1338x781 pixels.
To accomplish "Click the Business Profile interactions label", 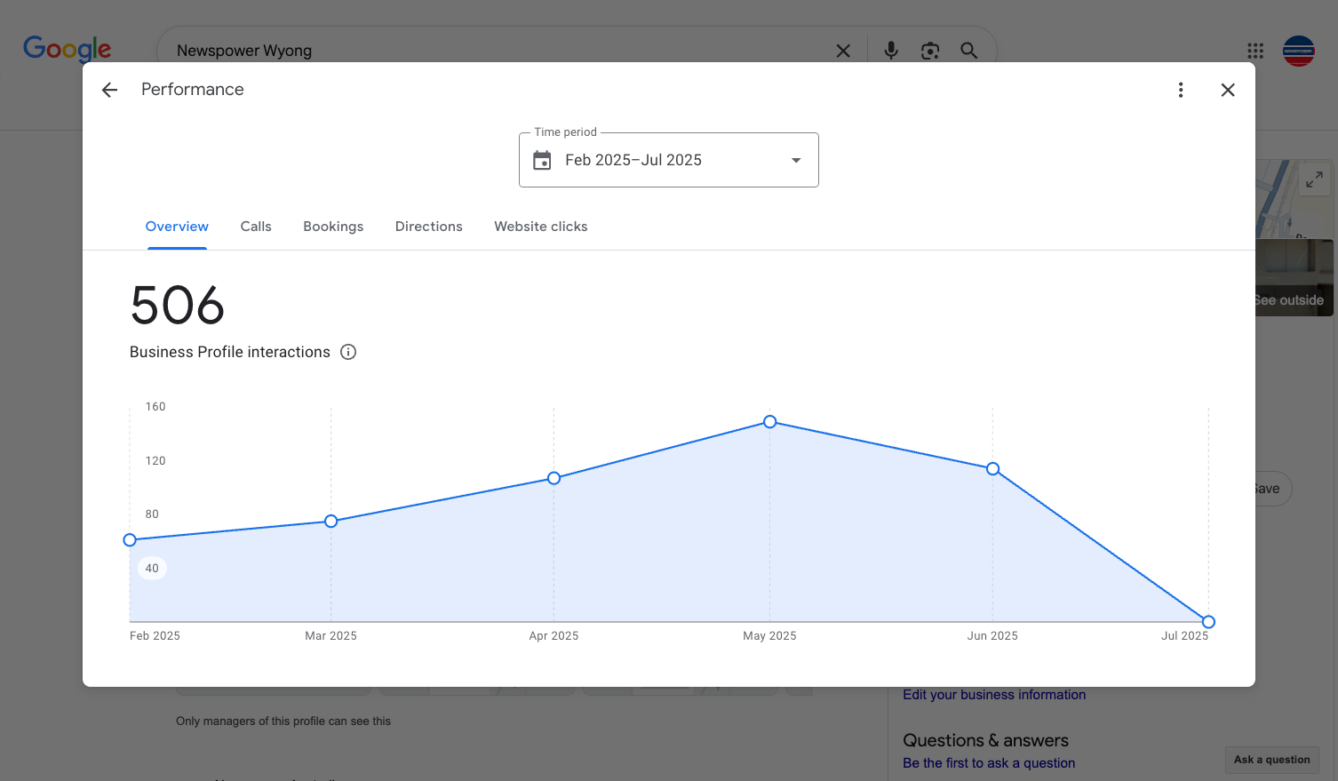I will point(230,352).
